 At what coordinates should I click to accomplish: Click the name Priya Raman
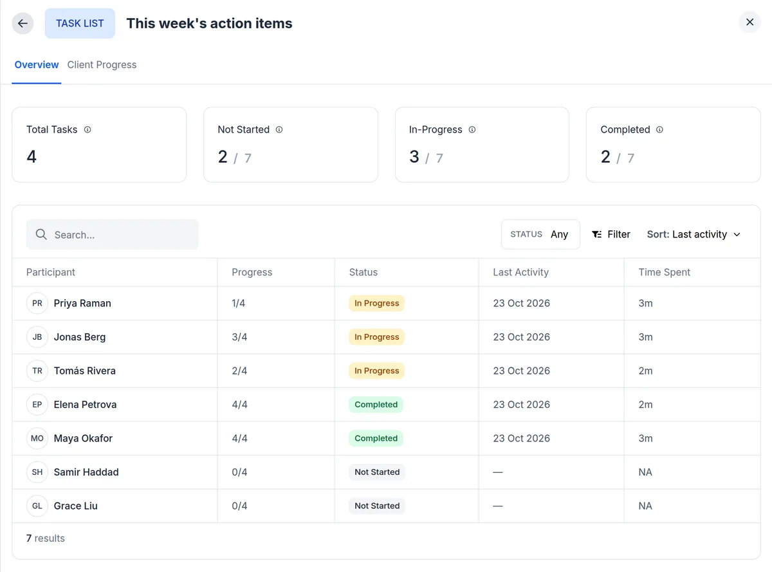tap(82, 303)
